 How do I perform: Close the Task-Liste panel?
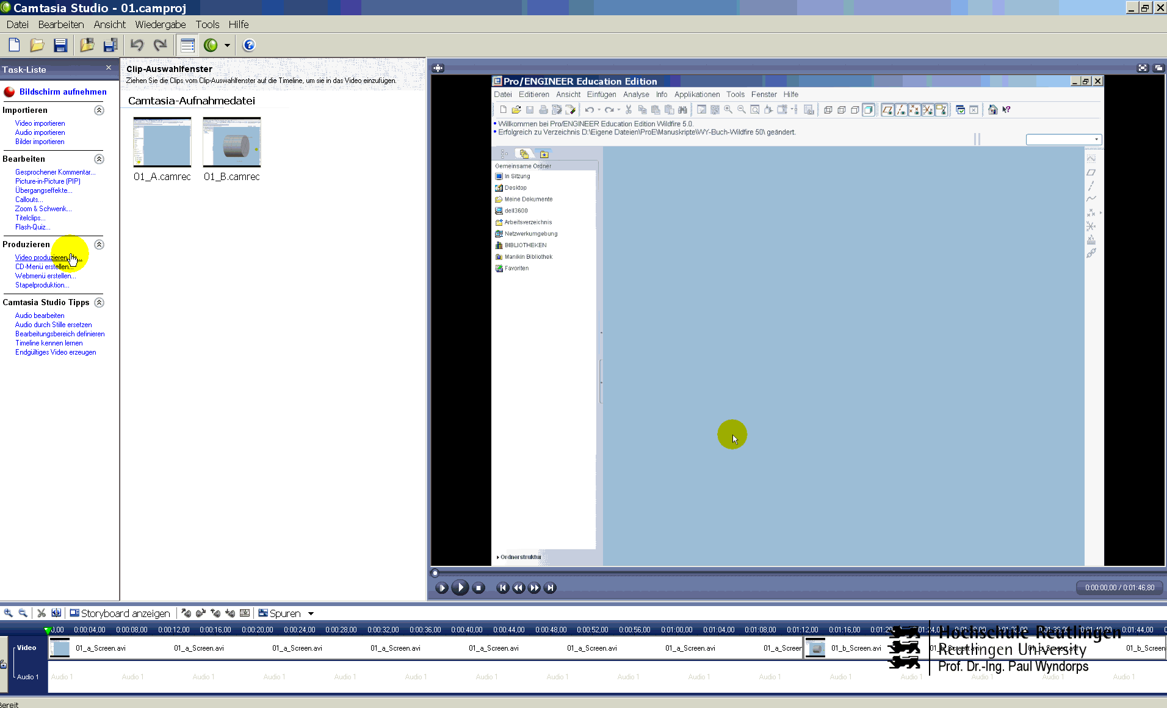[109, 68]
